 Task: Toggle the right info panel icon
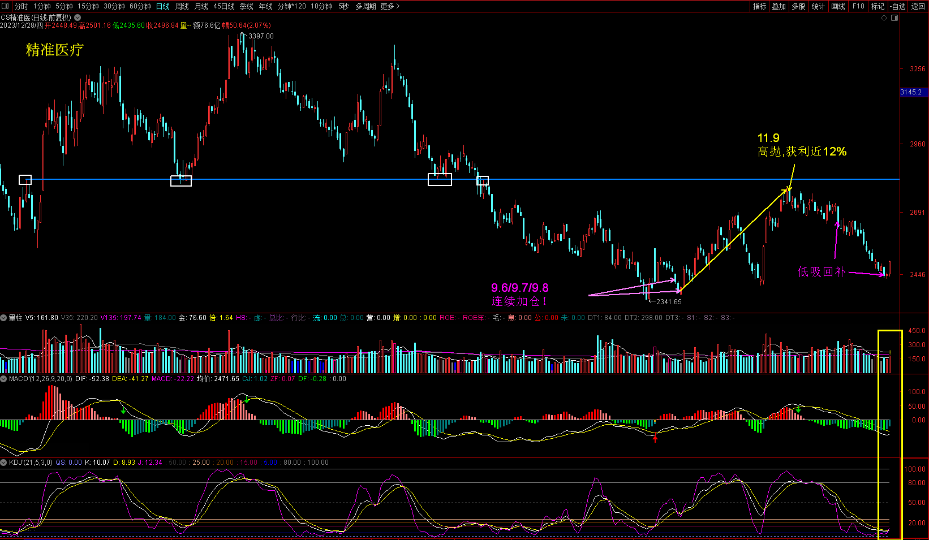pos(894,18)
